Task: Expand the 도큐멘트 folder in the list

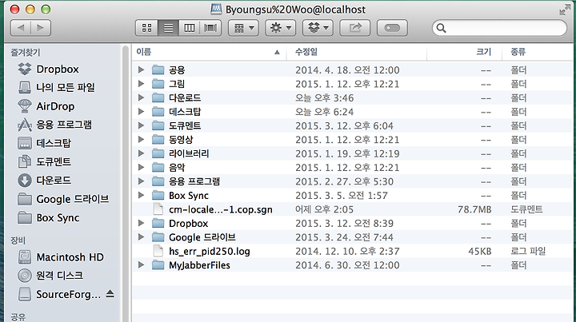Action: [141, 125]
